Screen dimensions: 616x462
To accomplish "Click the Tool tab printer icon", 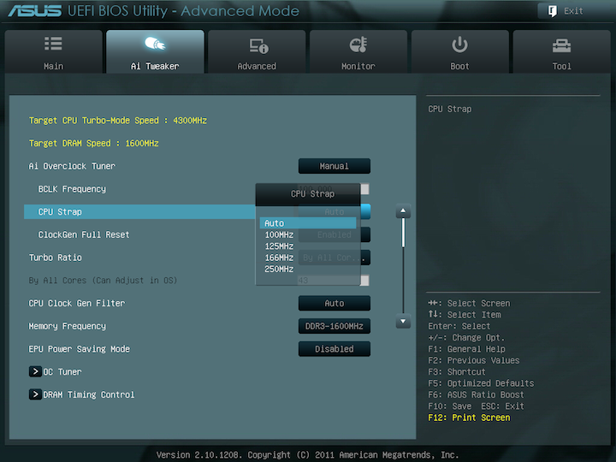I will pyautogui.click(x=561, y=46).
